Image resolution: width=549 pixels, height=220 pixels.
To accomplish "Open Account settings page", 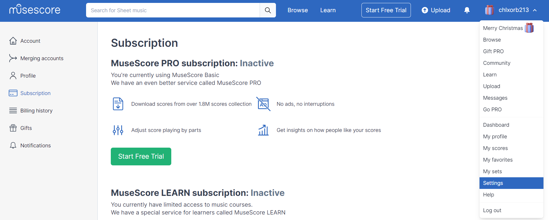I will coord(30,41).
